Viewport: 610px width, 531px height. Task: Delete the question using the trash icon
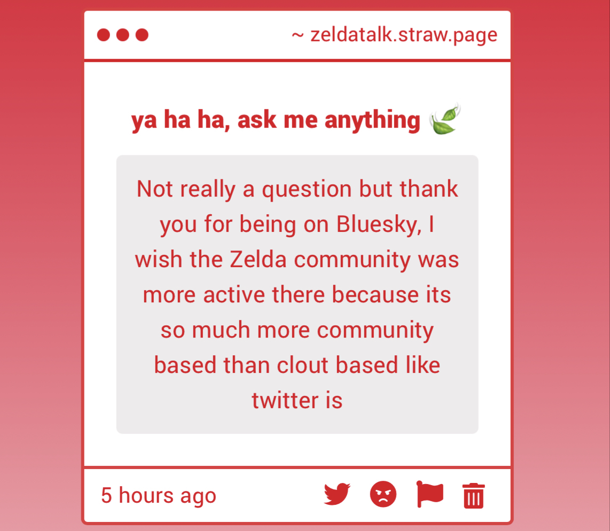[474, 495]
